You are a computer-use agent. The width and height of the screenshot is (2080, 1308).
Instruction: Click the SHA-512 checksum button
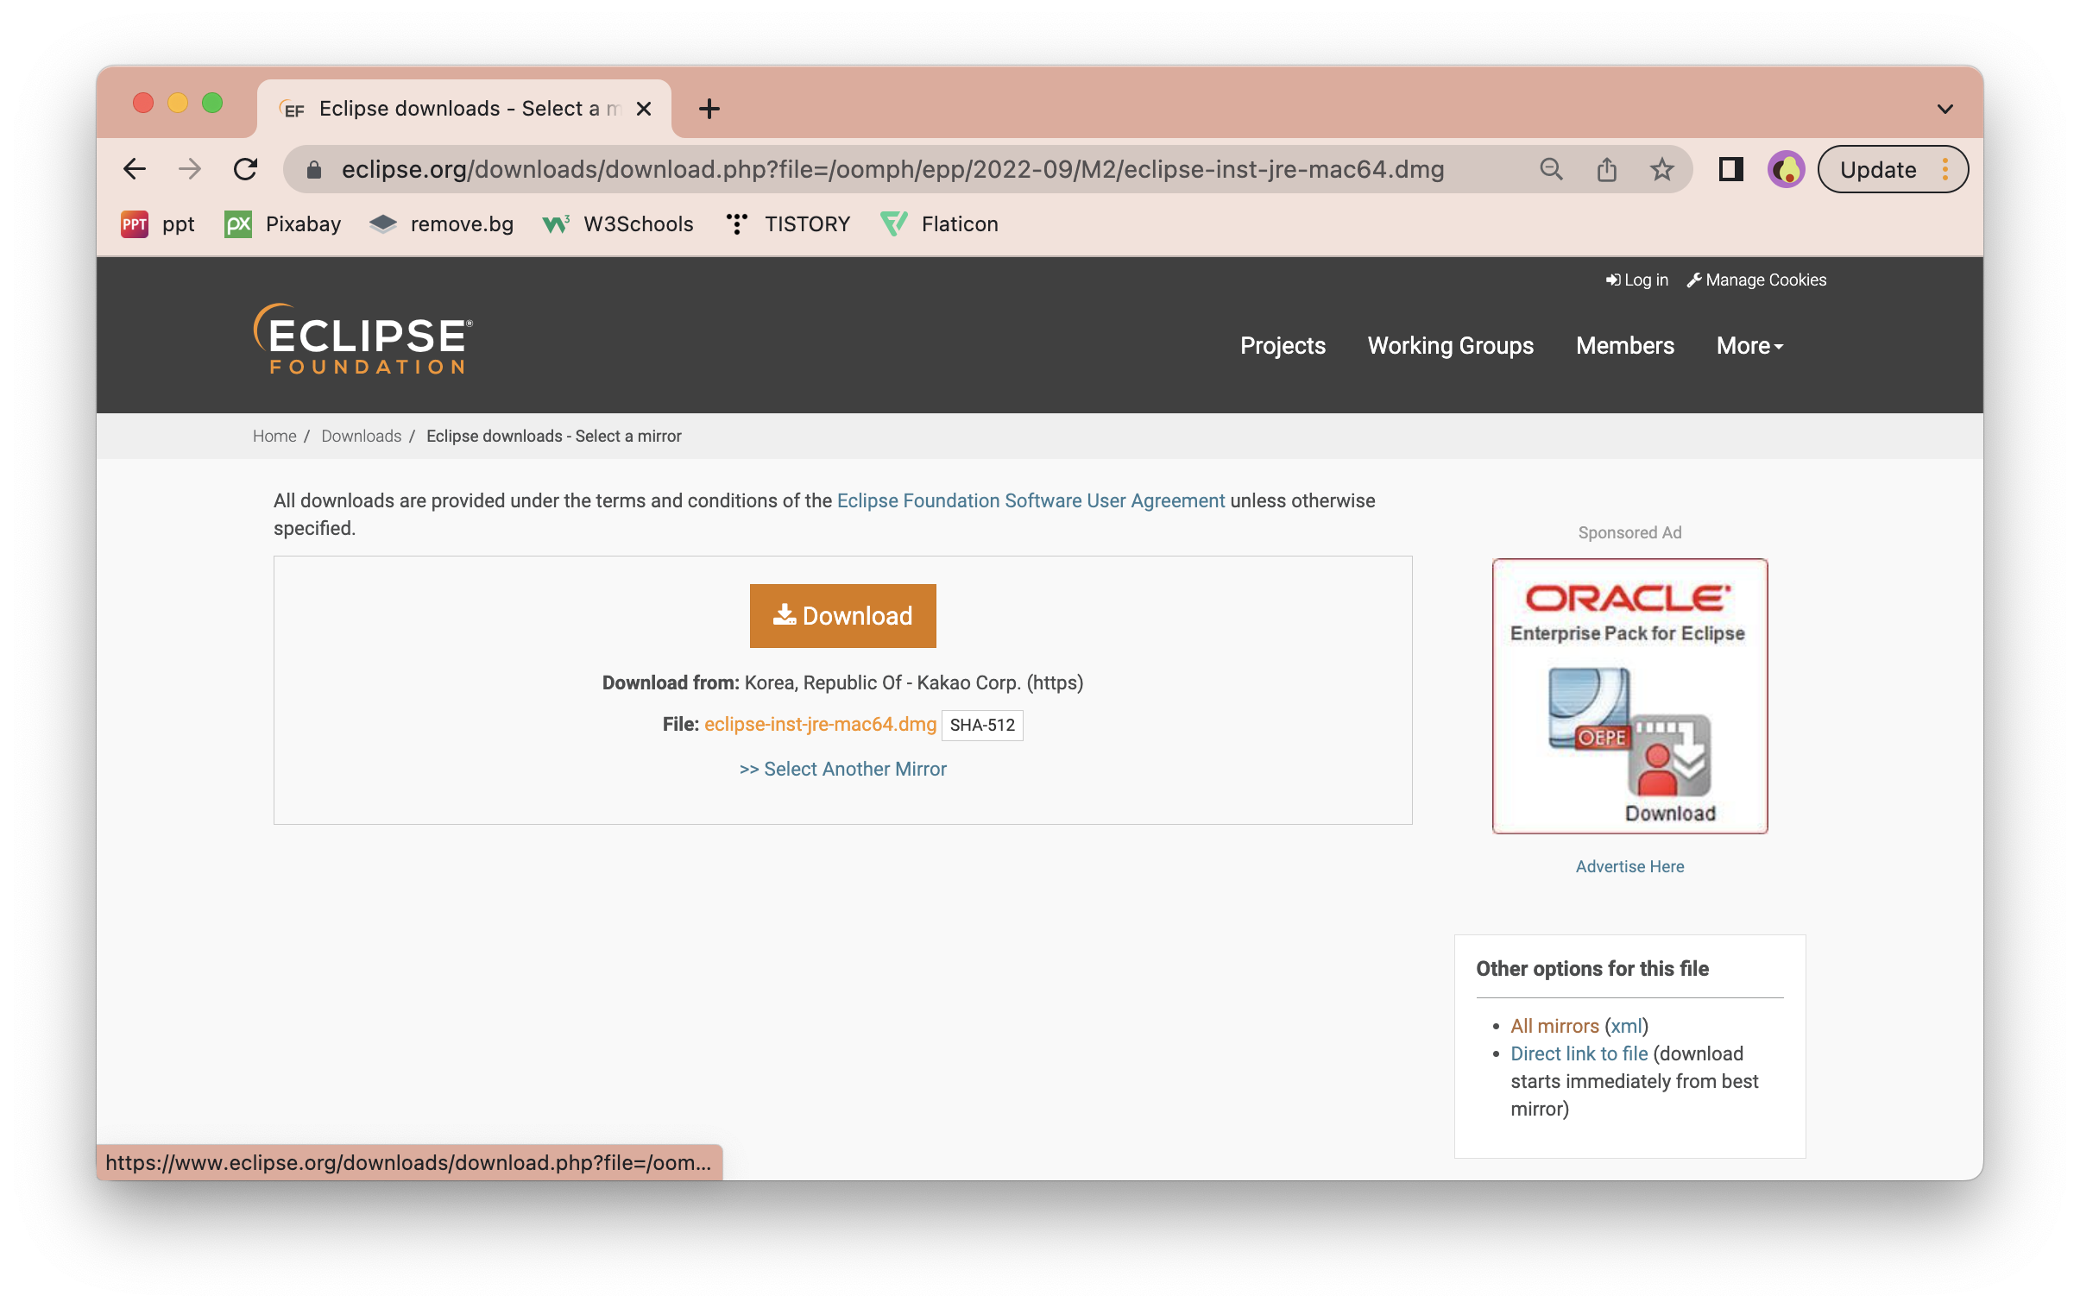tap(981, 725)
